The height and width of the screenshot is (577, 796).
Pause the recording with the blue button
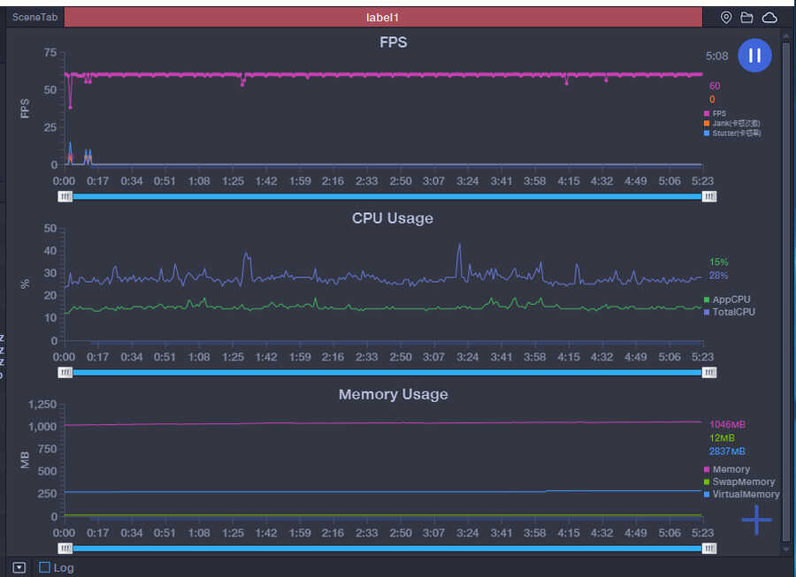754,56
